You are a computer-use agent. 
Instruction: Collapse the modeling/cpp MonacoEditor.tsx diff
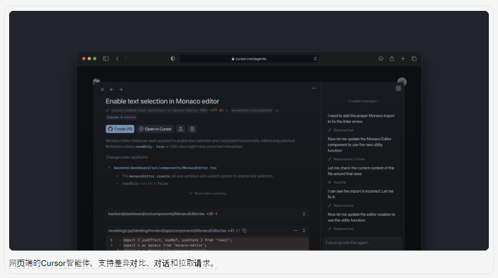coord(304,231)
